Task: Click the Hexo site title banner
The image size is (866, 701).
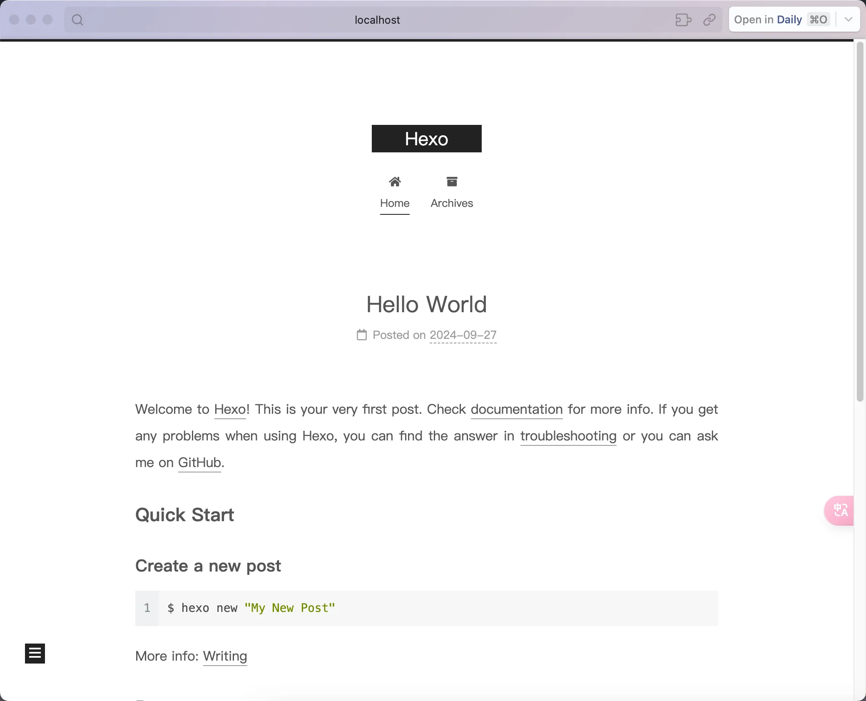Action: [x=426, y=139]
